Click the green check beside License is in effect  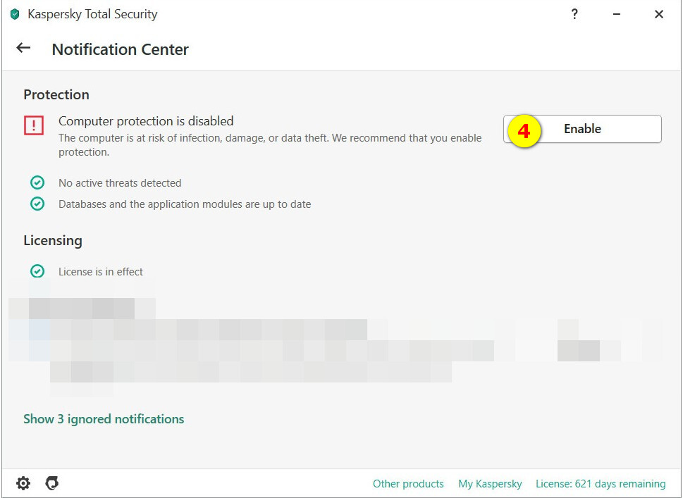tap(37, 271)
